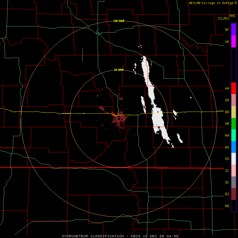Image resolution: width=238 pixels, height=238 pixels.
Task: Select the GR legend color block
Action: coord(234,100)
